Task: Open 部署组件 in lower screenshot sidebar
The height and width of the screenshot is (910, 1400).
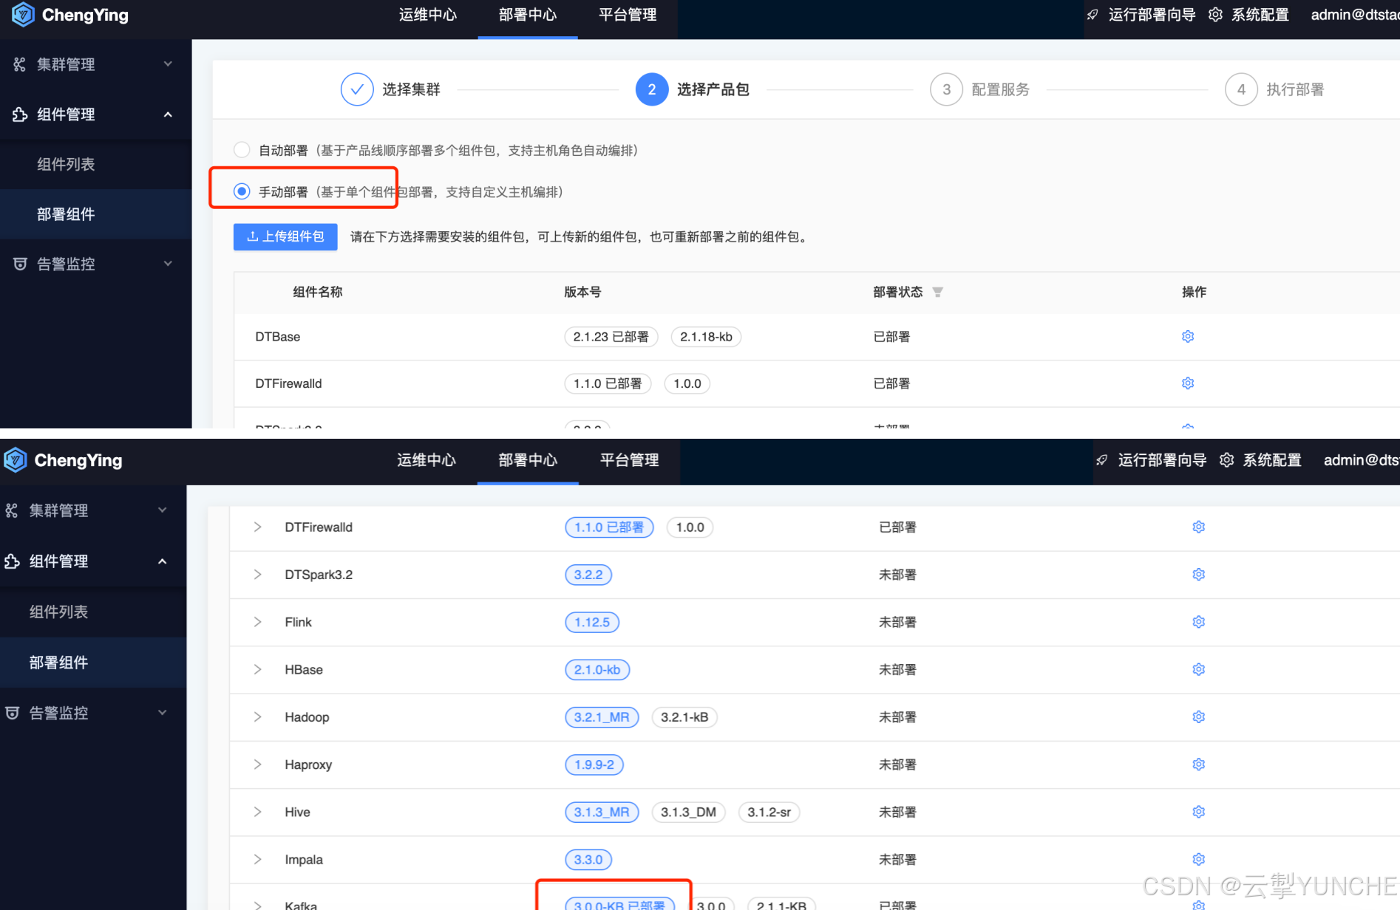Action: [93, 663]
